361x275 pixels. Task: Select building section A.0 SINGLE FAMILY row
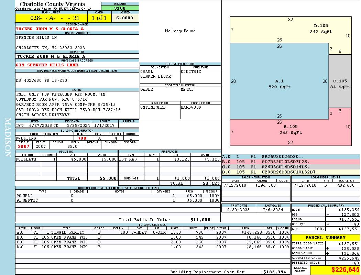click(153, 232)
